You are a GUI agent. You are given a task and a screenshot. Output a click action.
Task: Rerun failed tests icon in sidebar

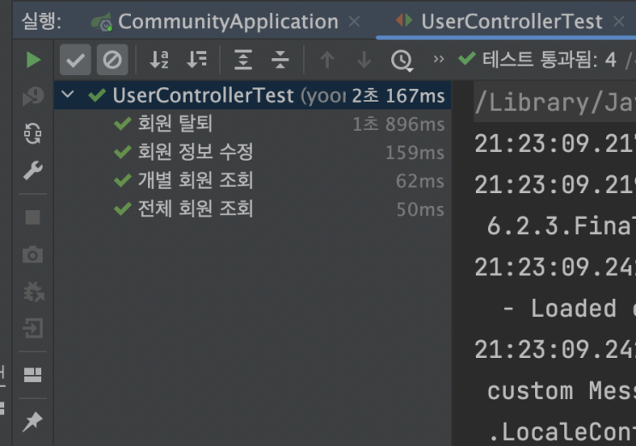coord(33,97)
